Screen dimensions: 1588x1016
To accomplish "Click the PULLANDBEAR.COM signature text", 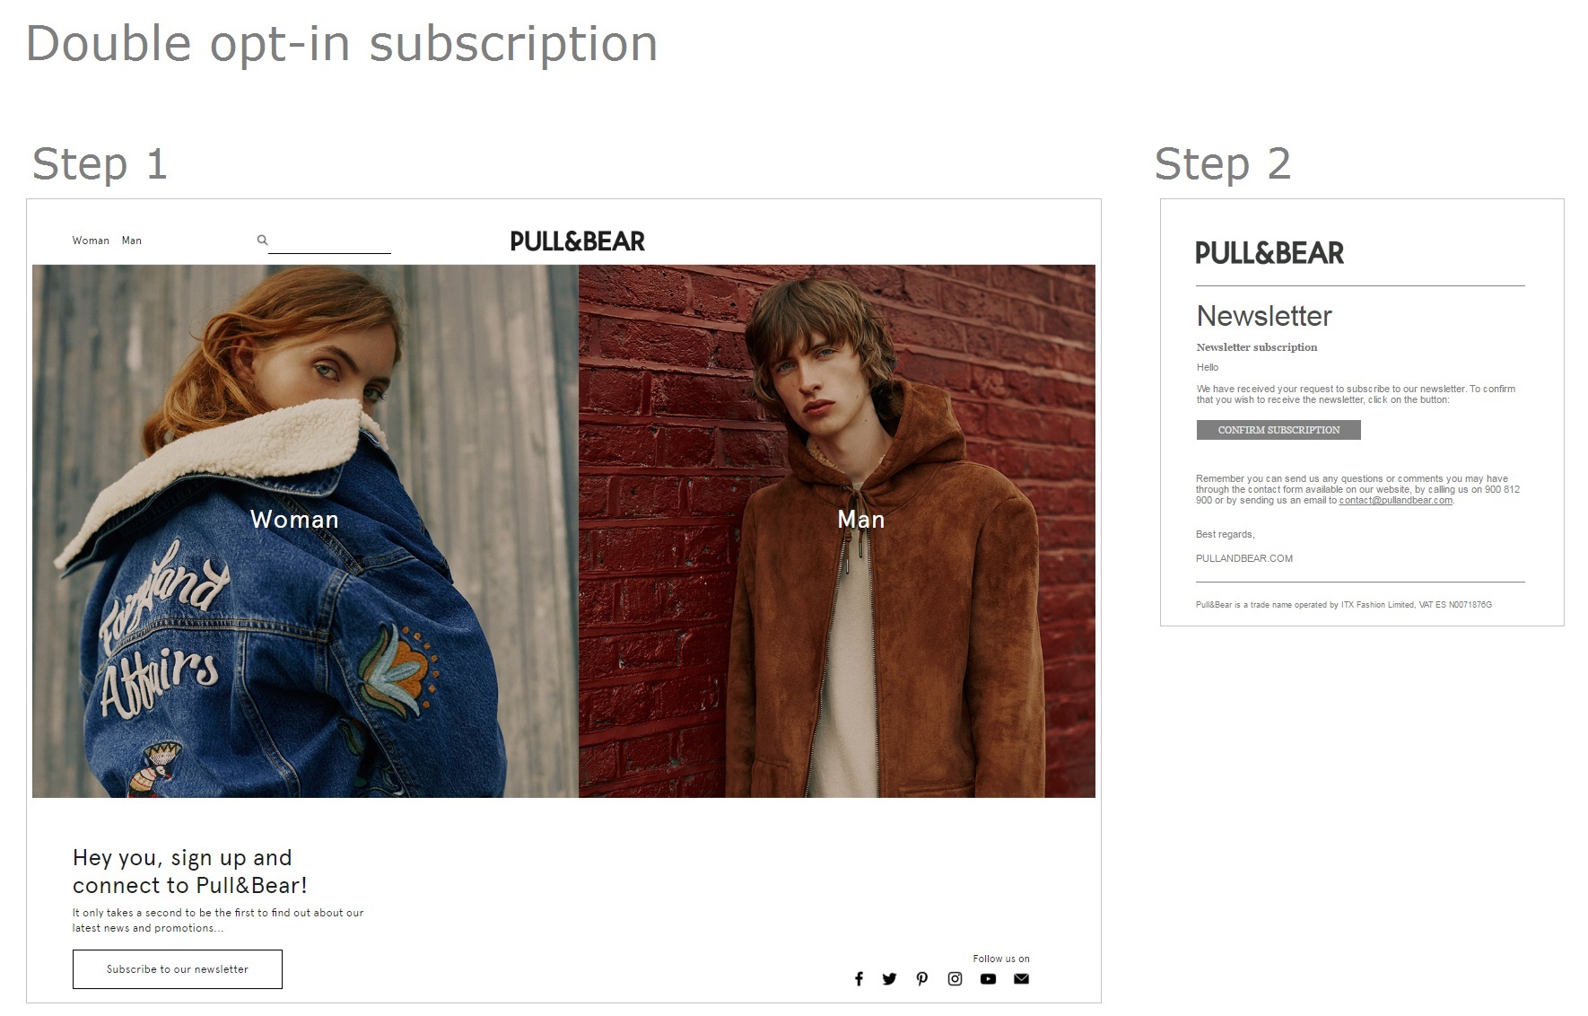I will click(1244, 558).
